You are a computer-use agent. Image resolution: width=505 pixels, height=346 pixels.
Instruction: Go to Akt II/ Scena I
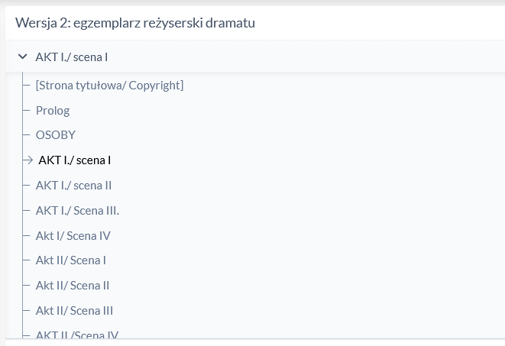pyautogui.click(x=70, y=260)
